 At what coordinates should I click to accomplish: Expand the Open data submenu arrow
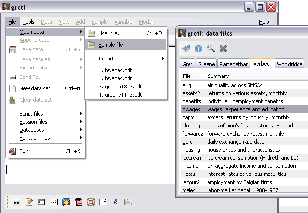(81, 31)
